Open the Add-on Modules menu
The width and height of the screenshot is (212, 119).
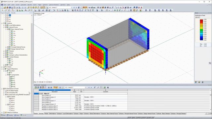(x=54, y=5)
